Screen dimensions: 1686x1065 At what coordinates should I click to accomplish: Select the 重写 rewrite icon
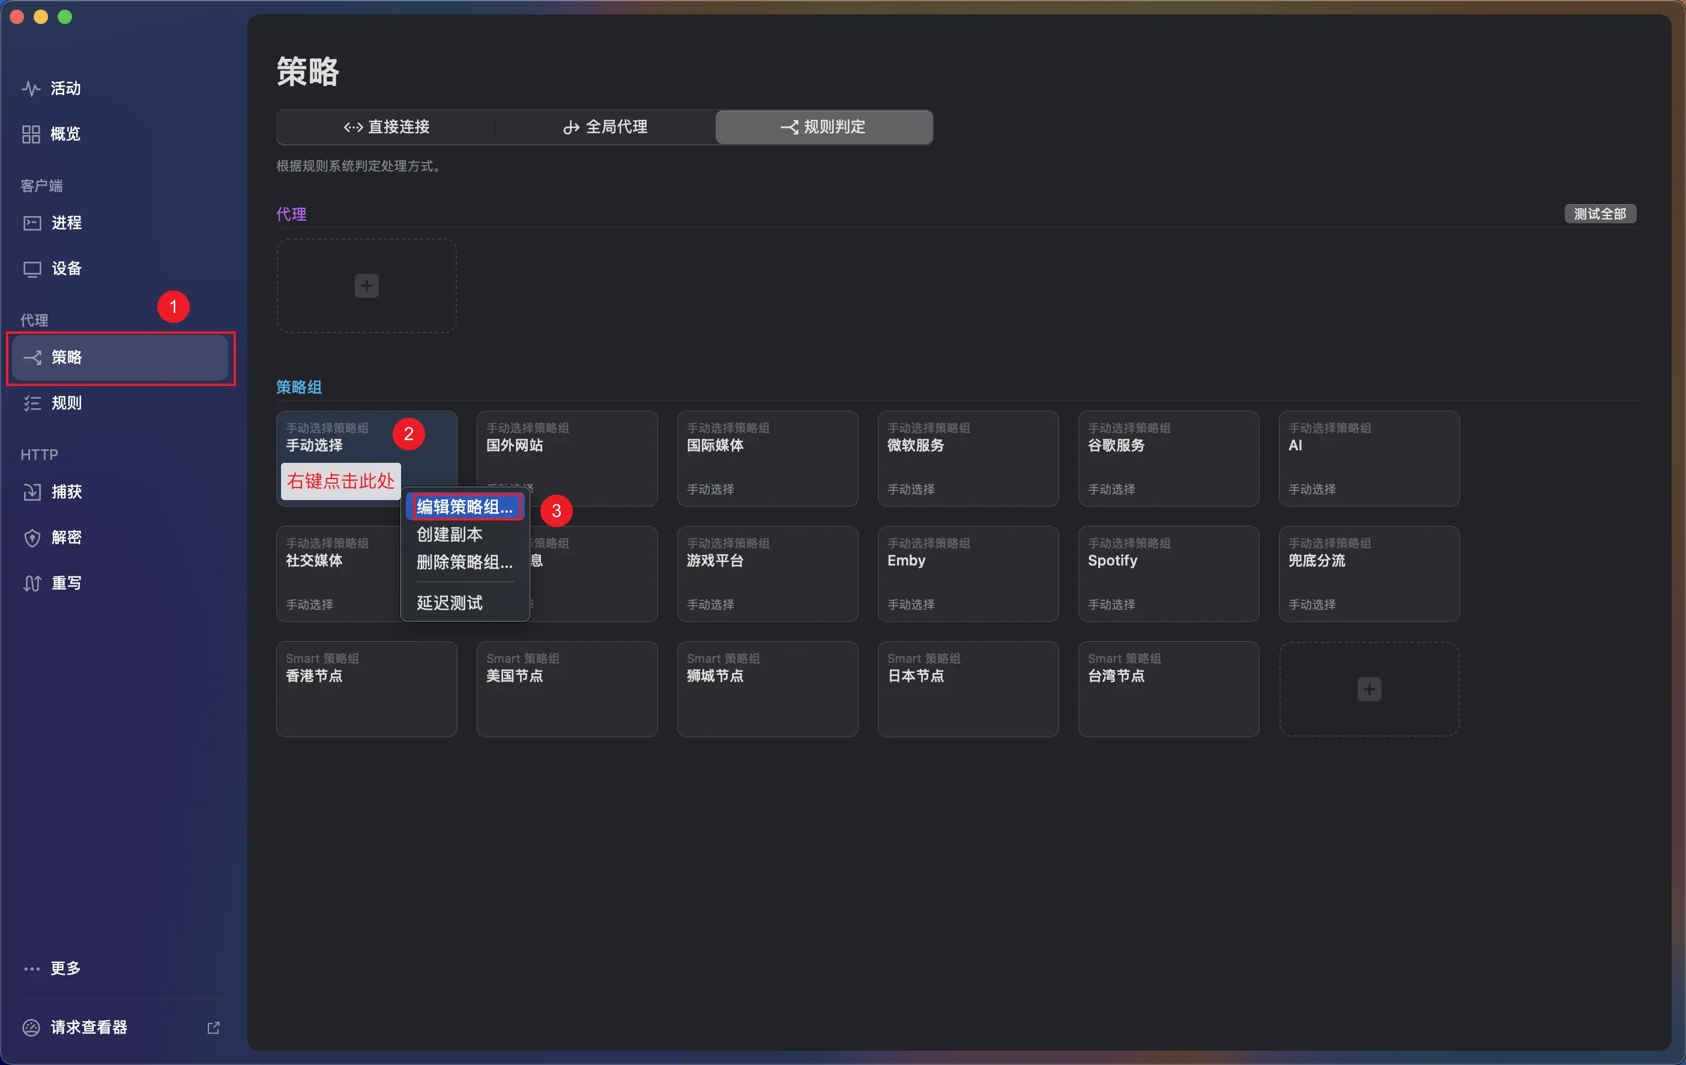(32, 582)
